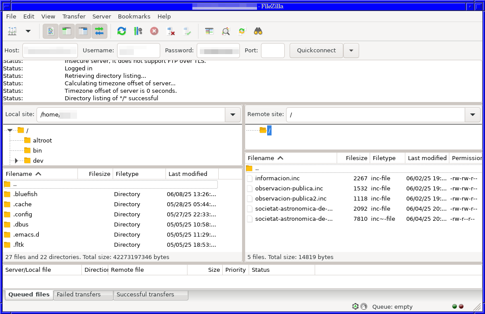Select the .dbus directory
Screen dimensions: 485x314
[111, 224]
